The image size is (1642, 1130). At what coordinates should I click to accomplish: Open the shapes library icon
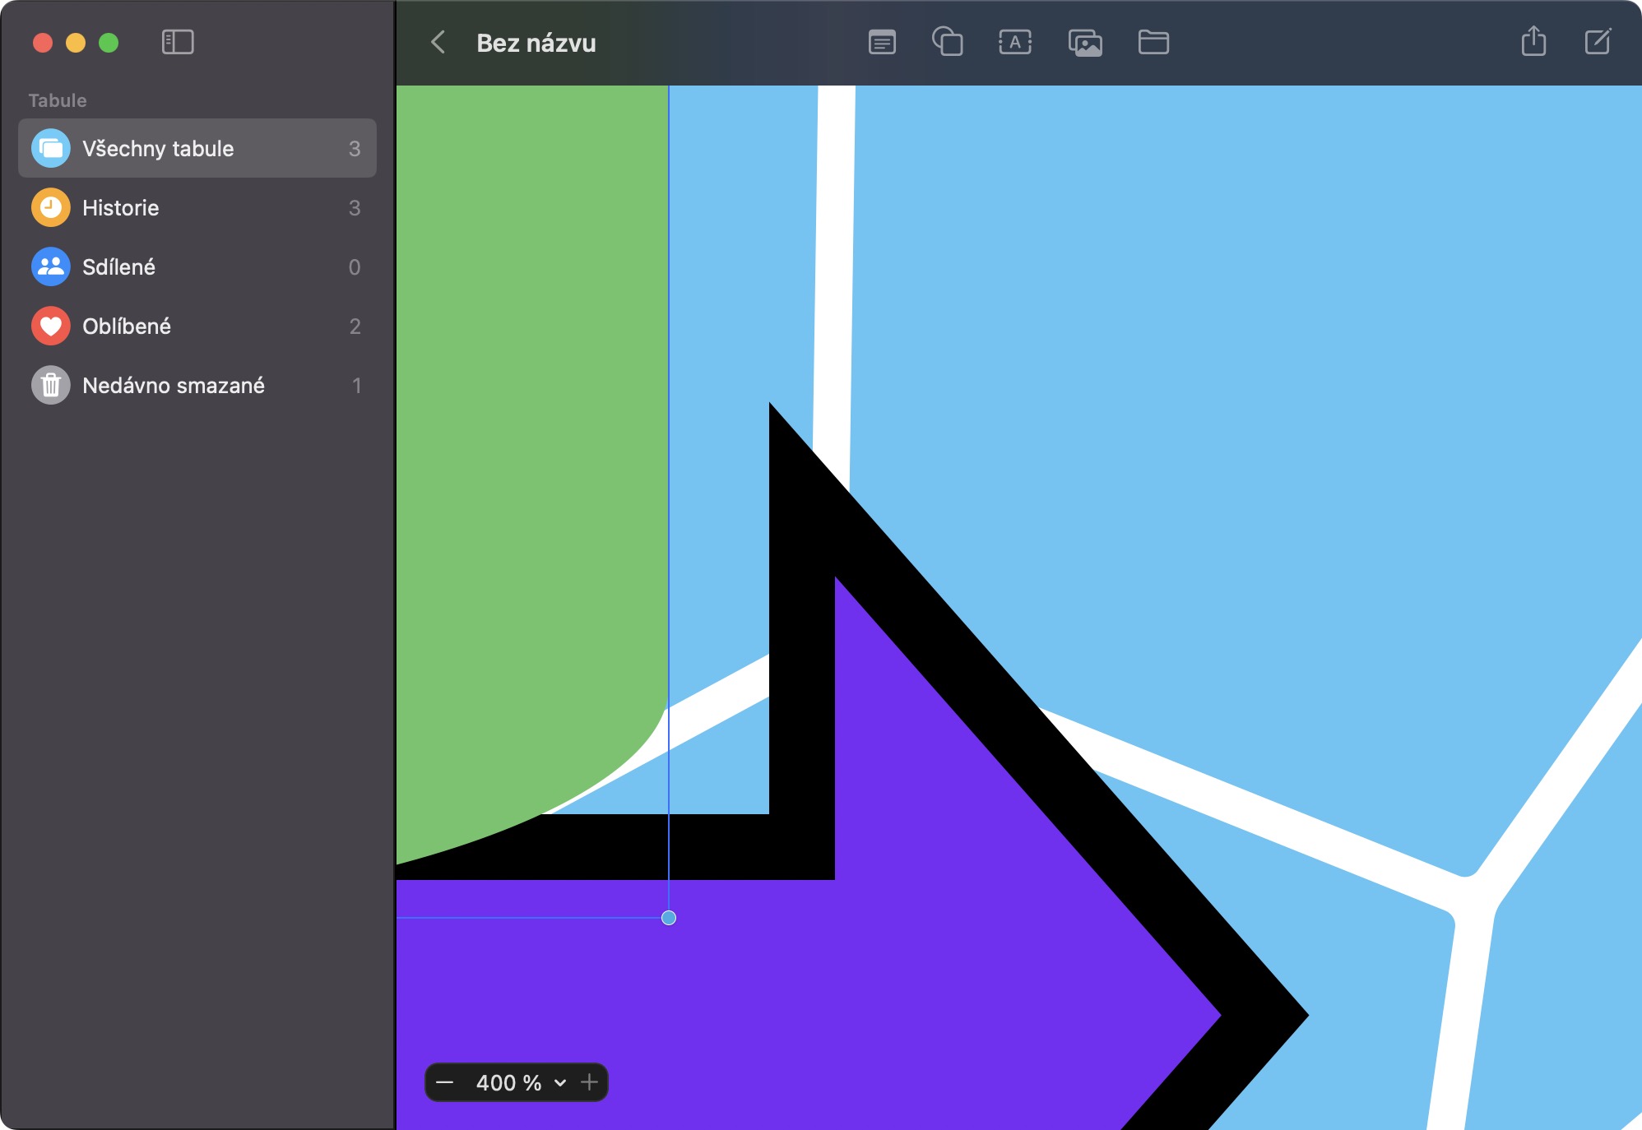tap(948, 42)
